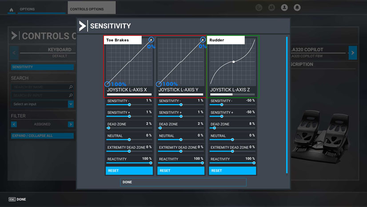Reset the Joystick L-Axis X toe brake curve
The width and height of the screenshot is (367, 207).
pos(129,170)
